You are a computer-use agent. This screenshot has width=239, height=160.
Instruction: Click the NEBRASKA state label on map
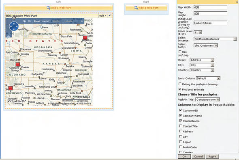[x=43, y=48]
